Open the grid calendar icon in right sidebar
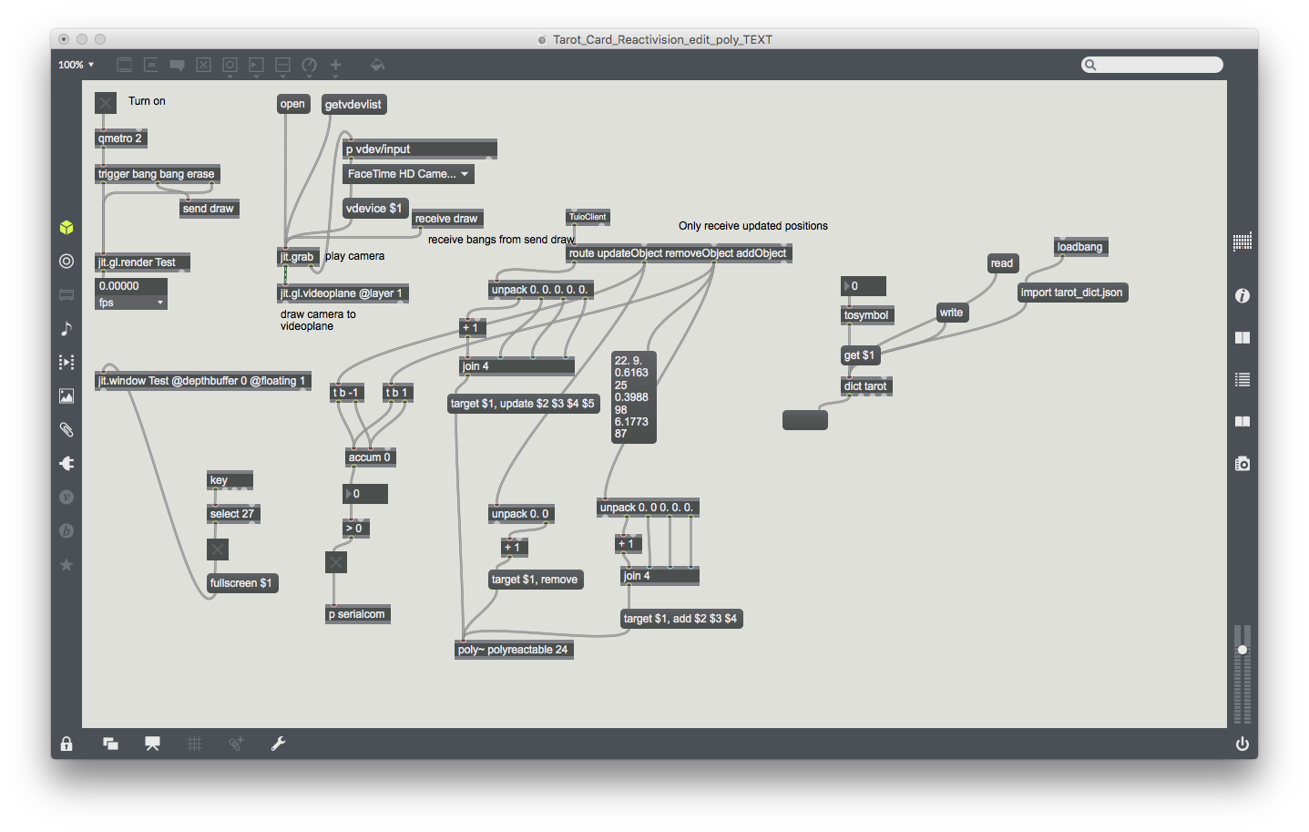 pos(1243,241)
